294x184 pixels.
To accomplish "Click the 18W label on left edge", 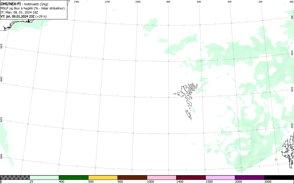I will 1,79.
